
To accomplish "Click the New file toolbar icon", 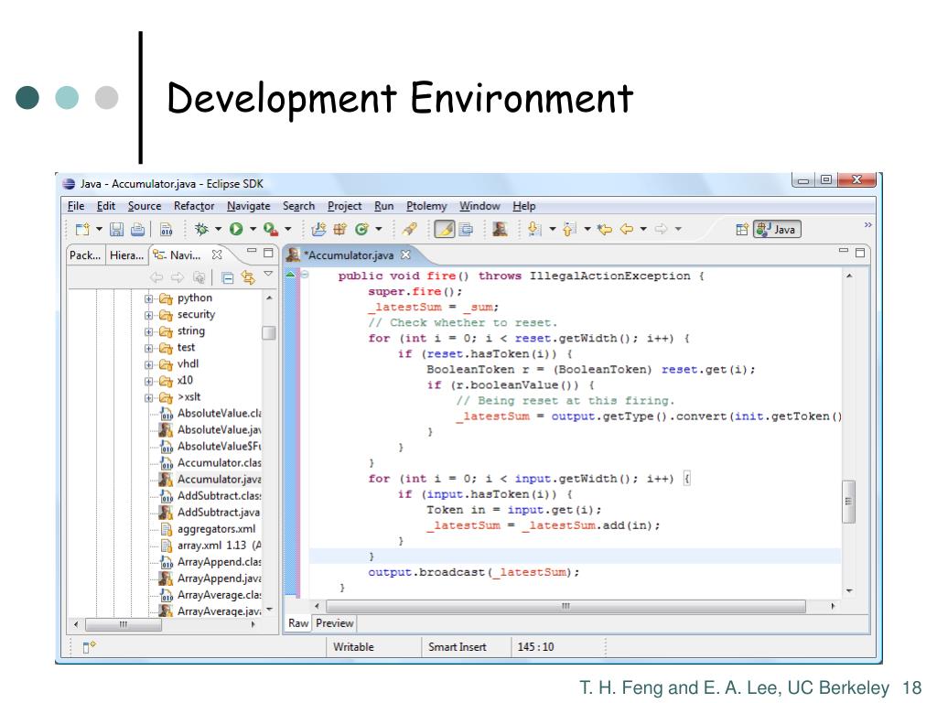I will pos(82,230).
